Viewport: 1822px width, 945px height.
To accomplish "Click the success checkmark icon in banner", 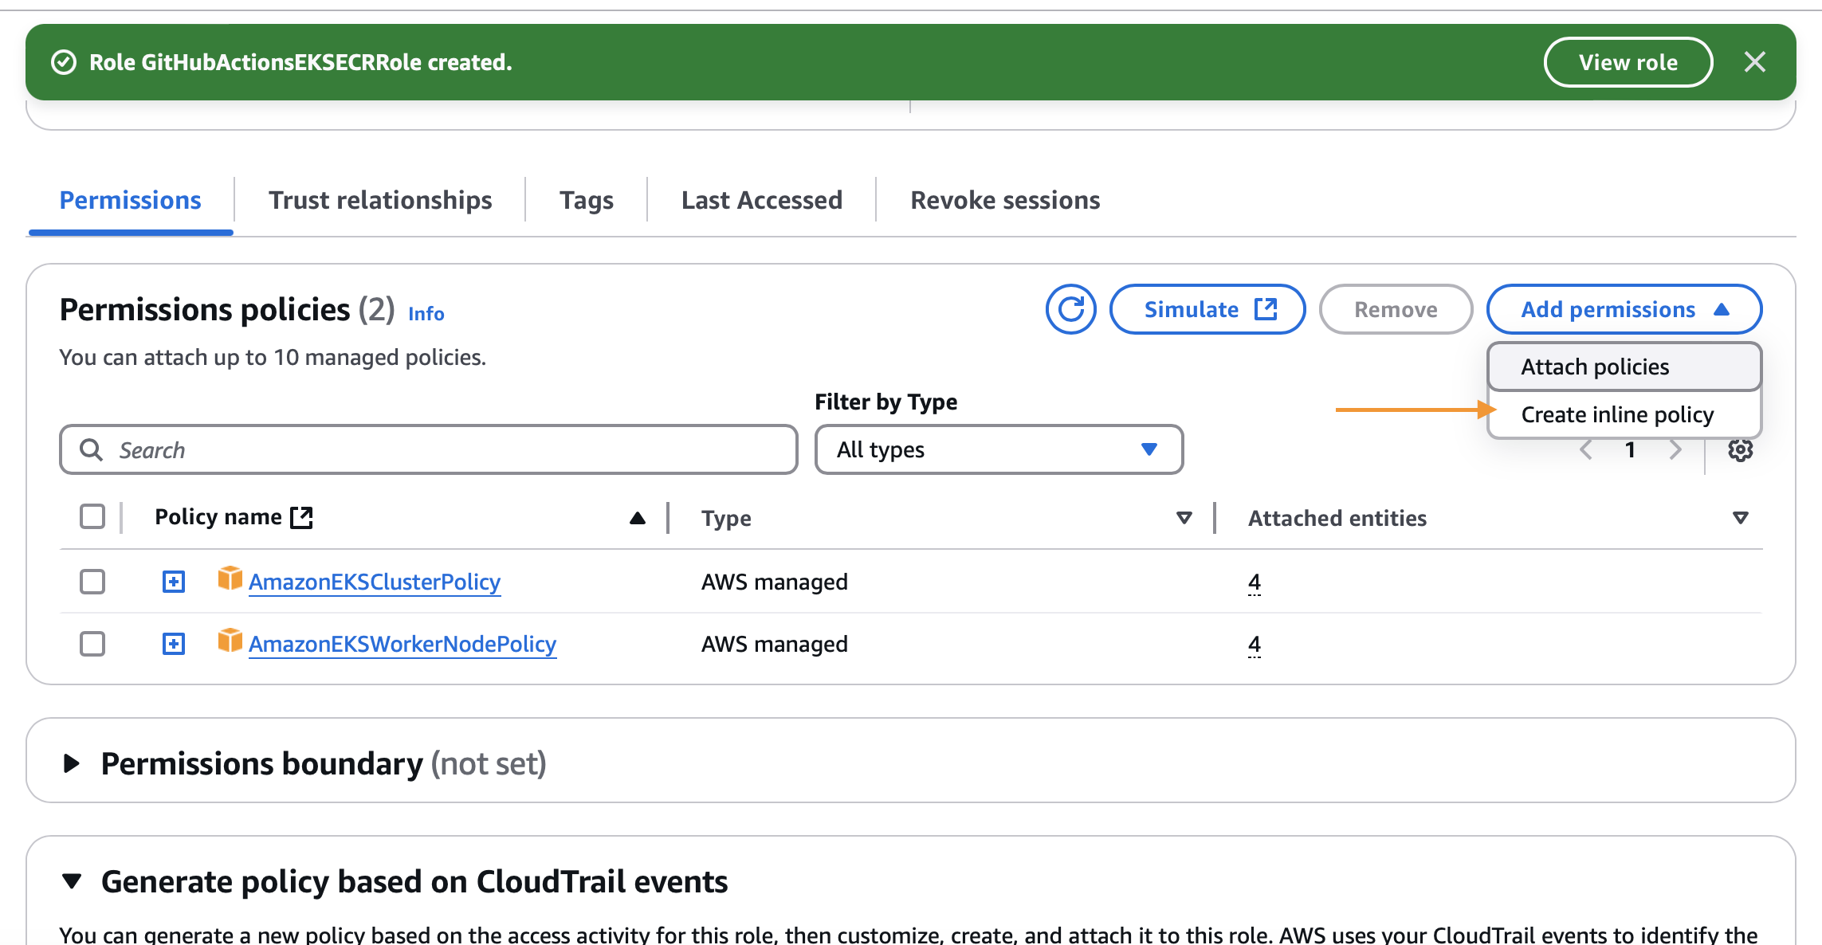I will 64,62.
